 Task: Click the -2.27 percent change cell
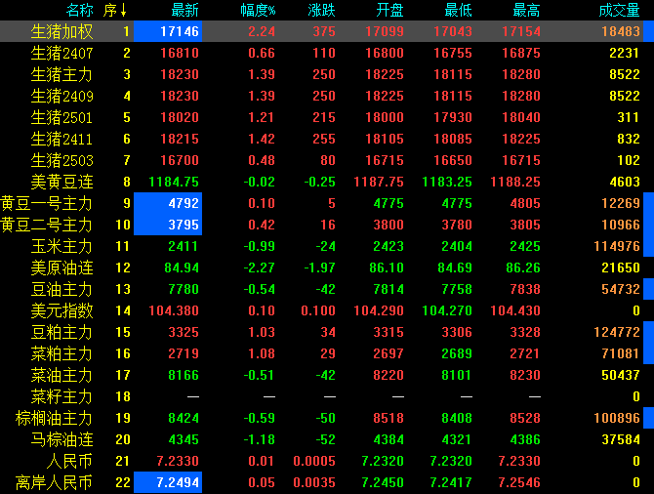coord(259,268)
